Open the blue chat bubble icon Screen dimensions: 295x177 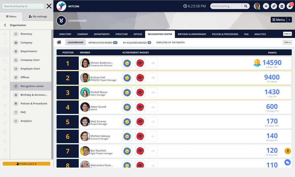(x=288, y=162)
